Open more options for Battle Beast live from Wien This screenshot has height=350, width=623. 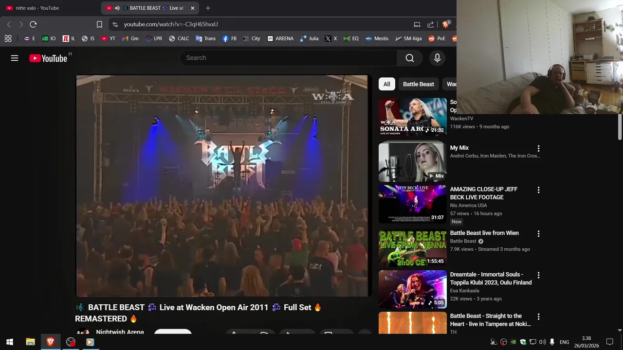[538, 234]
